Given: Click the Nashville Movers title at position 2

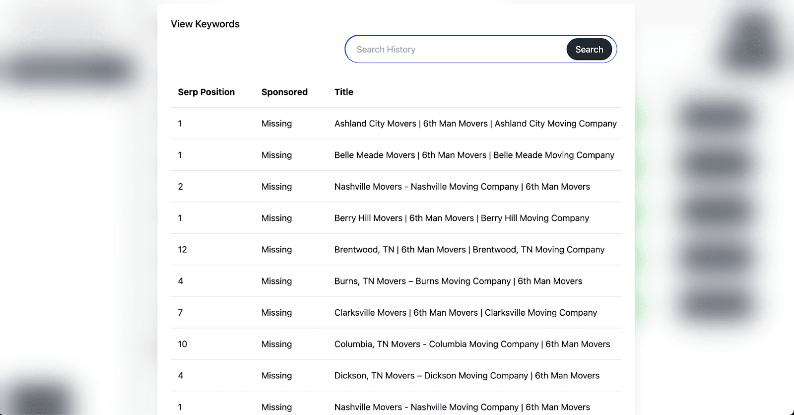Looking at the screenshot, I should click(x=462, y=187).
